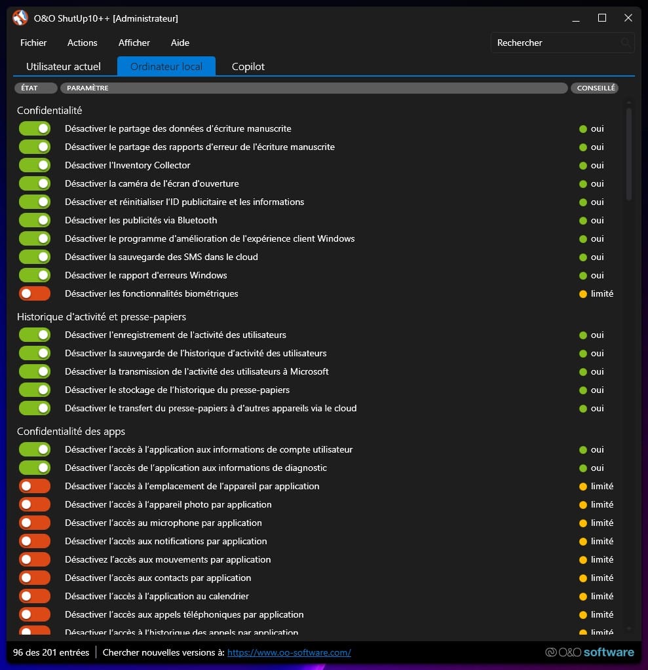Viewport: 648px width, 670px height.
Task: Expand the user account information access setting
Action: coord(208,449)
